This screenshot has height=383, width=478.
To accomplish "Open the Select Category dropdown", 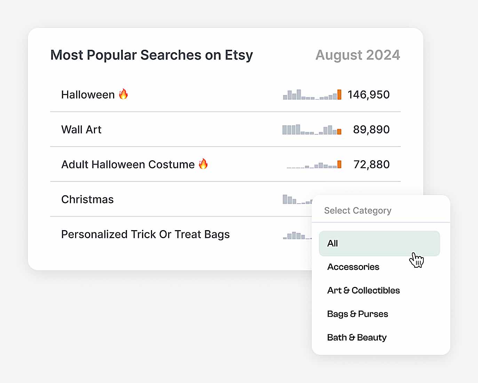I will (x=358, y=210).
